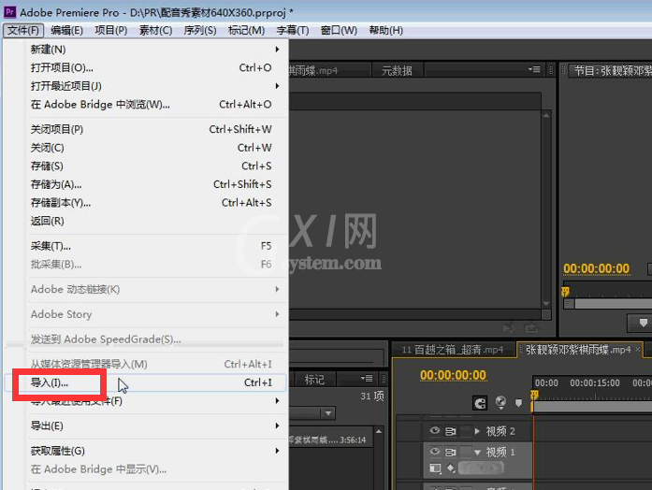Close the 张靓颖邓紫棋雨蝶.mp4 timeline tab

pos(638,350)
